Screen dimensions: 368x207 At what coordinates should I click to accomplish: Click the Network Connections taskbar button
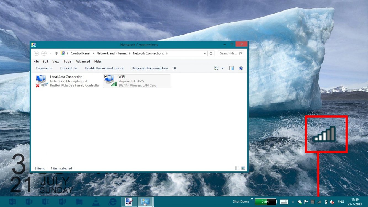[x=145, y=202]
